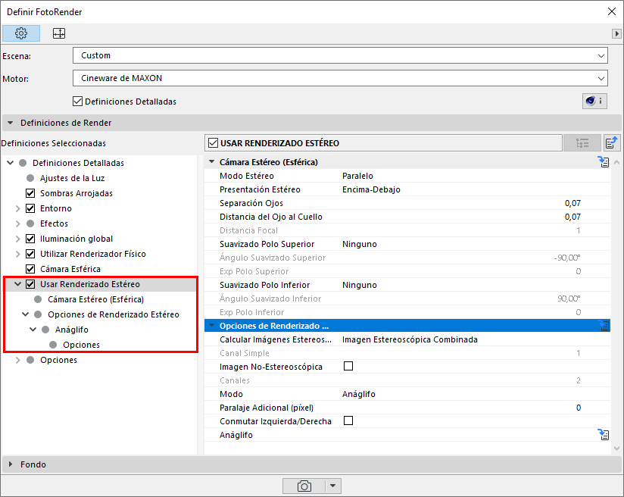
Task: Collapse Opciones de Renderizado settings group
Action: pos(212,325)
